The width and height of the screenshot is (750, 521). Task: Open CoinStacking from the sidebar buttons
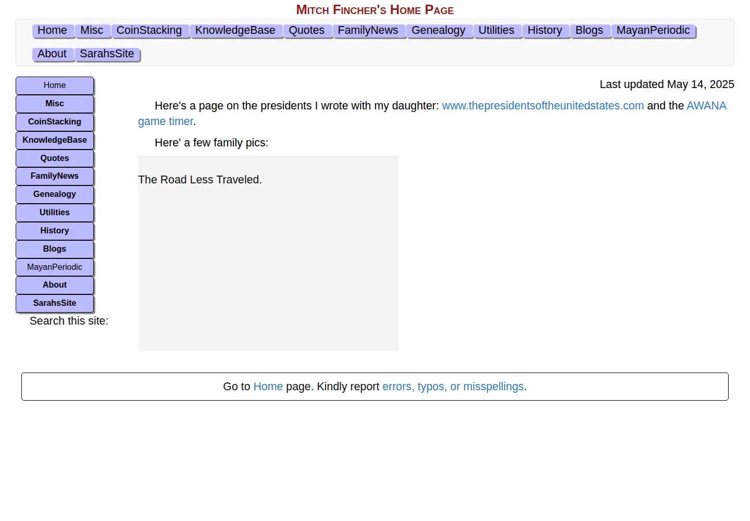pyautogui.click(x=55, y=122)
